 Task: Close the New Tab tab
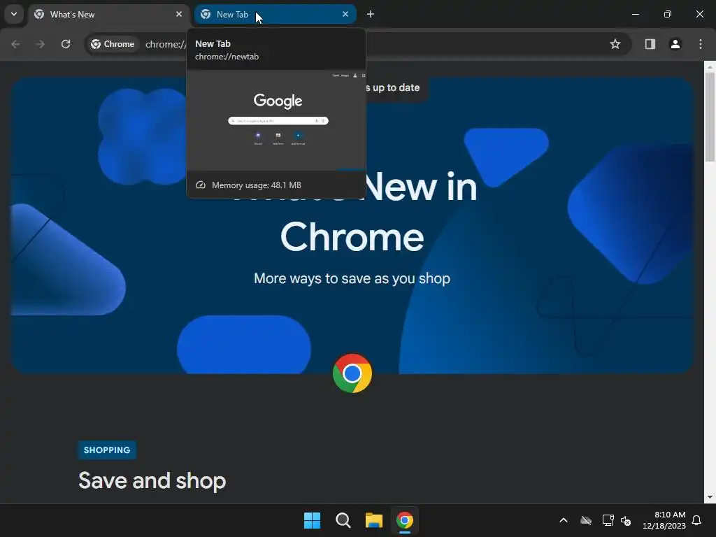(345, 14)
